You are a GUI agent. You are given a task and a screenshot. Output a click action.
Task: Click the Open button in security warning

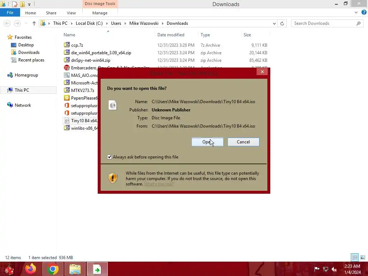207,142
